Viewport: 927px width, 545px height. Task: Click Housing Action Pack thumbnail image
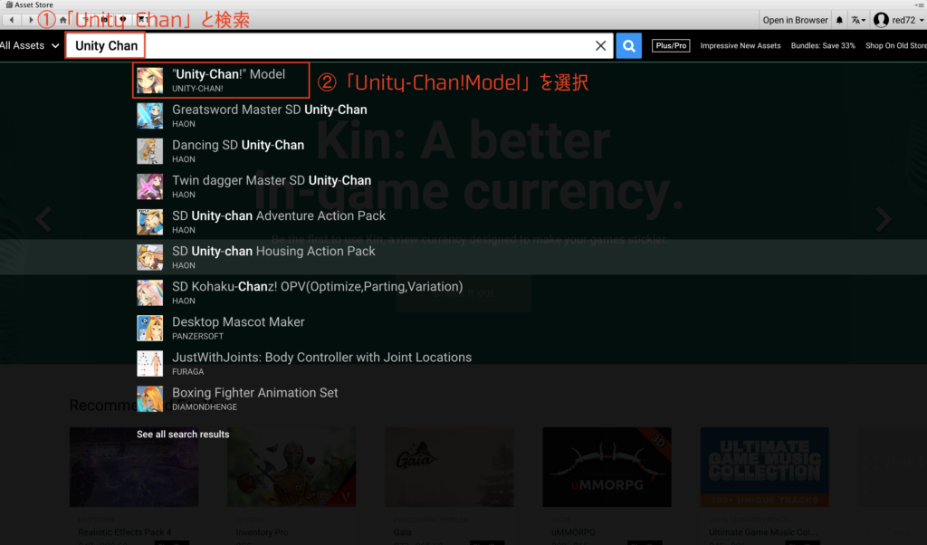pyautogui.click(x=150, y=258)
